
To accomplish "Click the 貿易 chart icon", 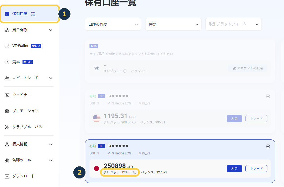I will (7, 62).
